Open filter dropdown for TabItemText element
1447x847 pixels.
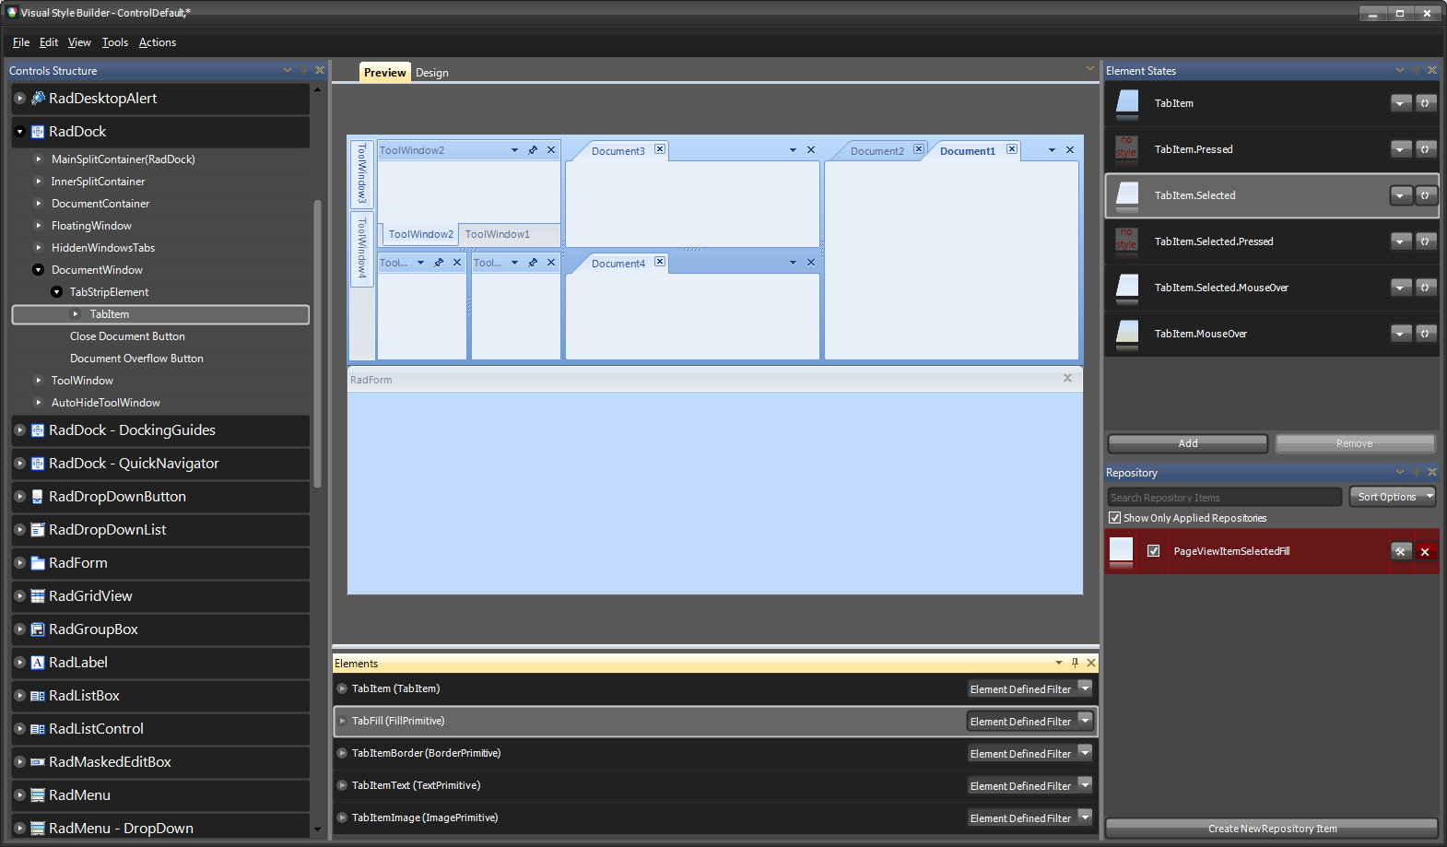pos(1085,785)
